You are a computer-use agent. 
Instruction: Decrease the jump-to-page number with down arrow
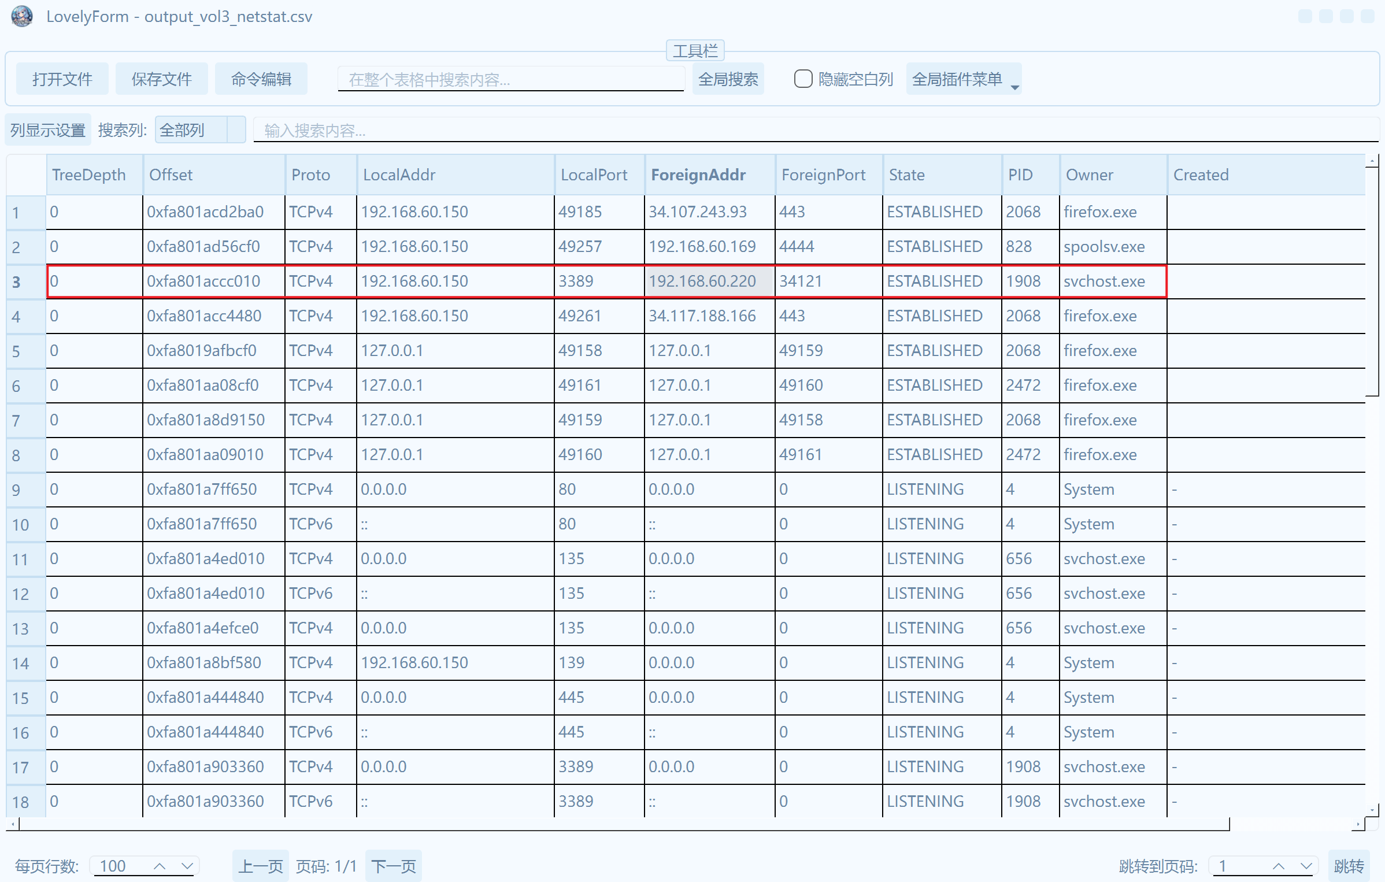pos(1306,866)
